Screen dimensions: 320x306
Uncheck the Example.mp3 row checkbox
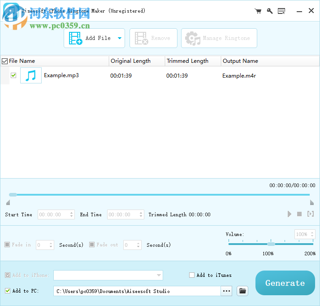click(x=13, y=75)
